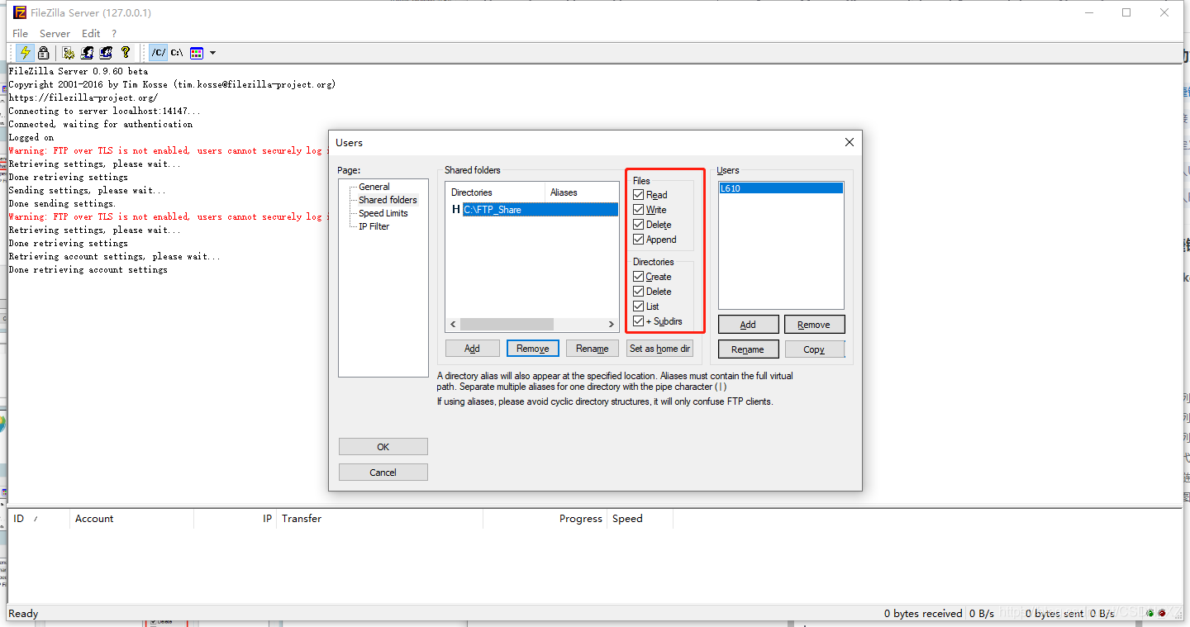Open the ? help menu
This screenshot has height=627, width=1190.
pyautogui.click(x=114, y=34)
